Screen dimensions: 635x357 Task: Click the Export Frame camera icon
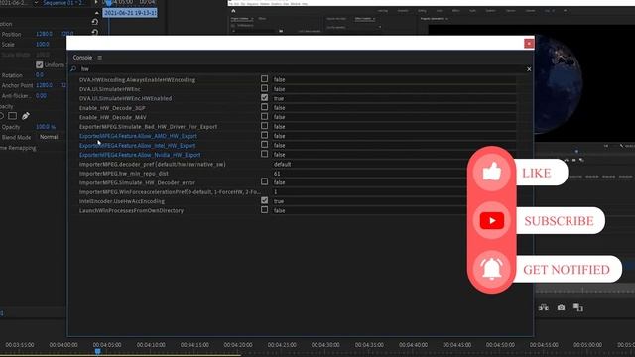(x=561, y=308)
